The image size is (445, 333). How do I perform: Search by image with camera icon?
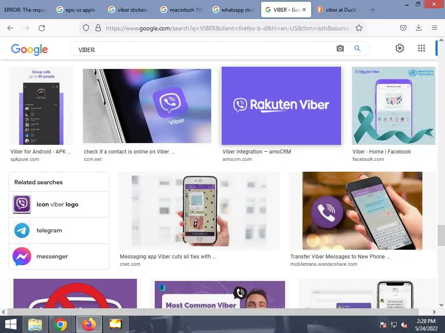pyautogui.click(x=340, y=49)
